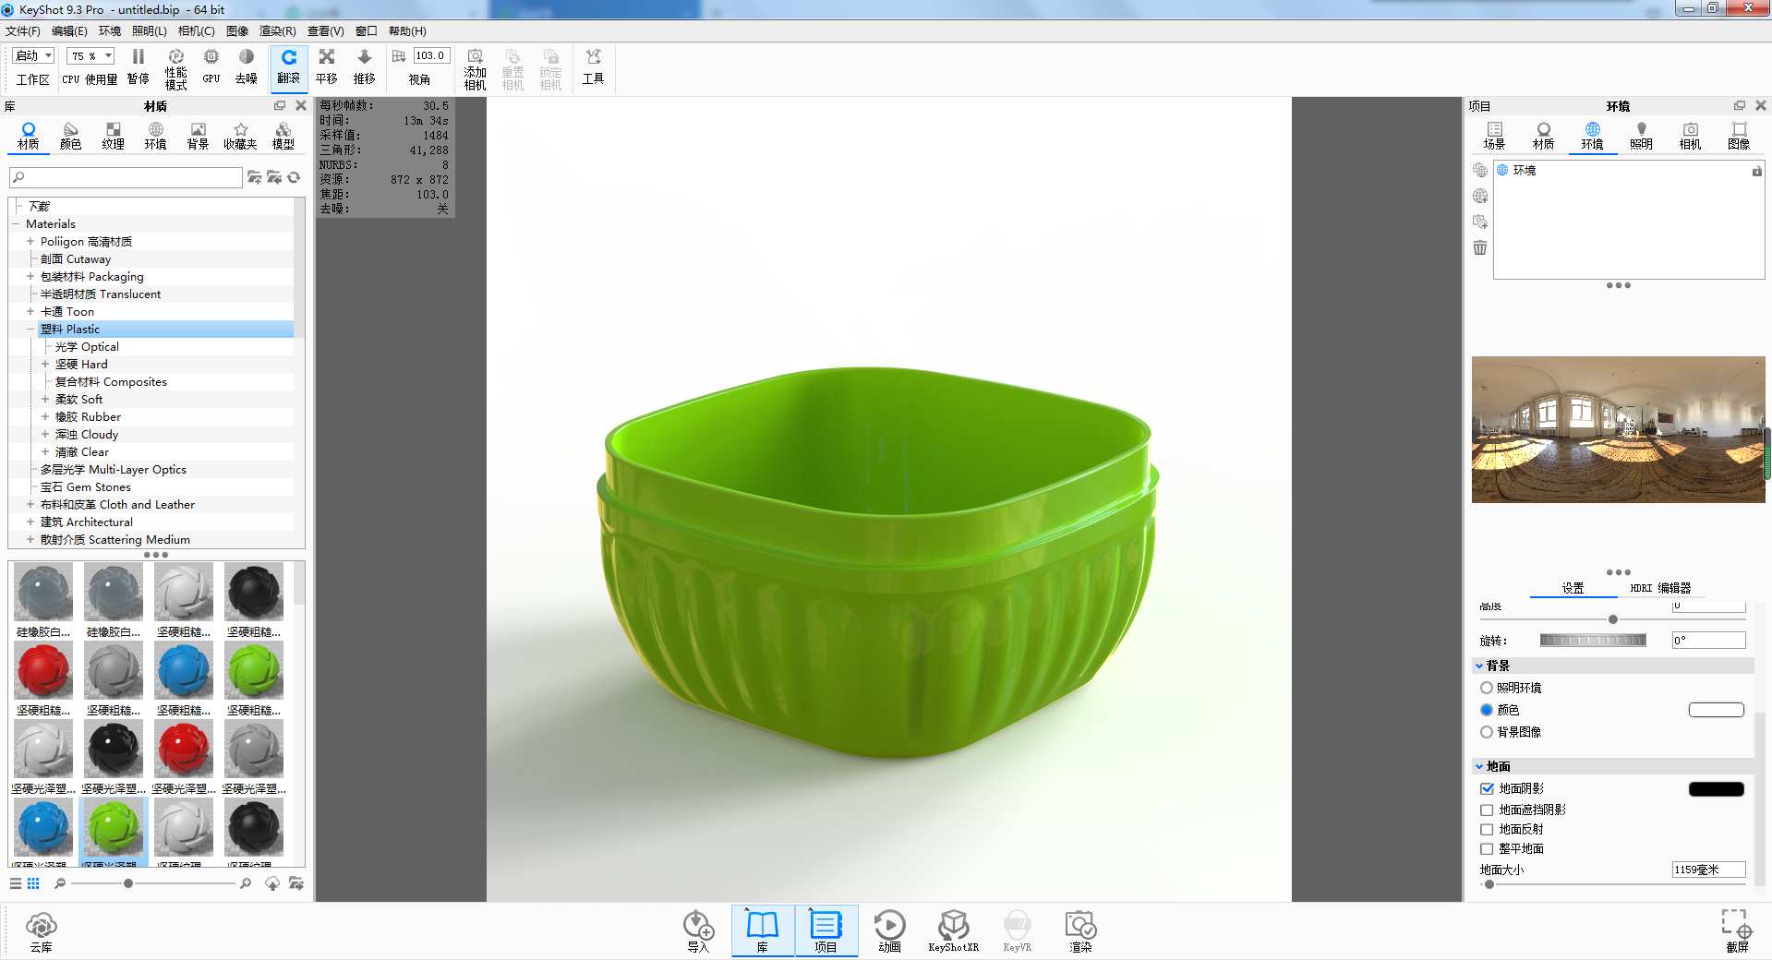Undock the Library panel window

(x=280, y=106)
